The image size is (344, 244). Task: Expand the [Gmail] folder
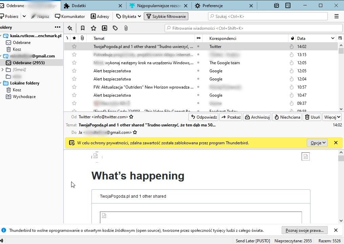(2, 70)
